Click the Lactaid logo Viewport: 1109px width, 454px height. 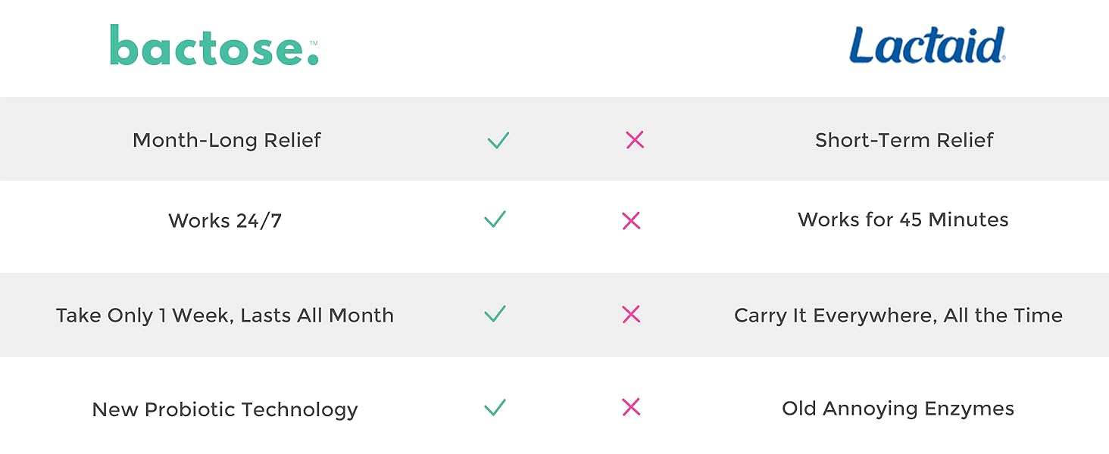926,45
